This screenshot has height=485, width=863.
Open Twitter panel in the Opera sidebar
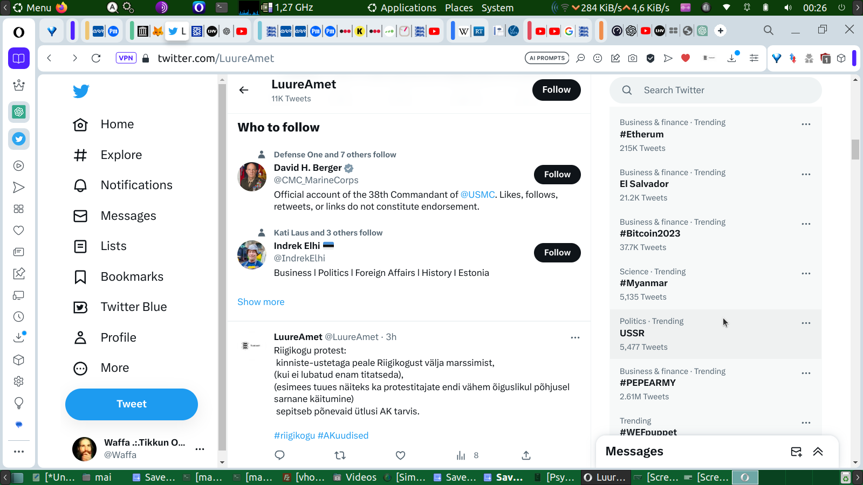click(19, 139)
